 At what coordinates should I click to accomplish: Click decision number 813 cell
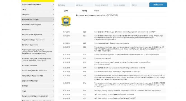tap(84, 91)
